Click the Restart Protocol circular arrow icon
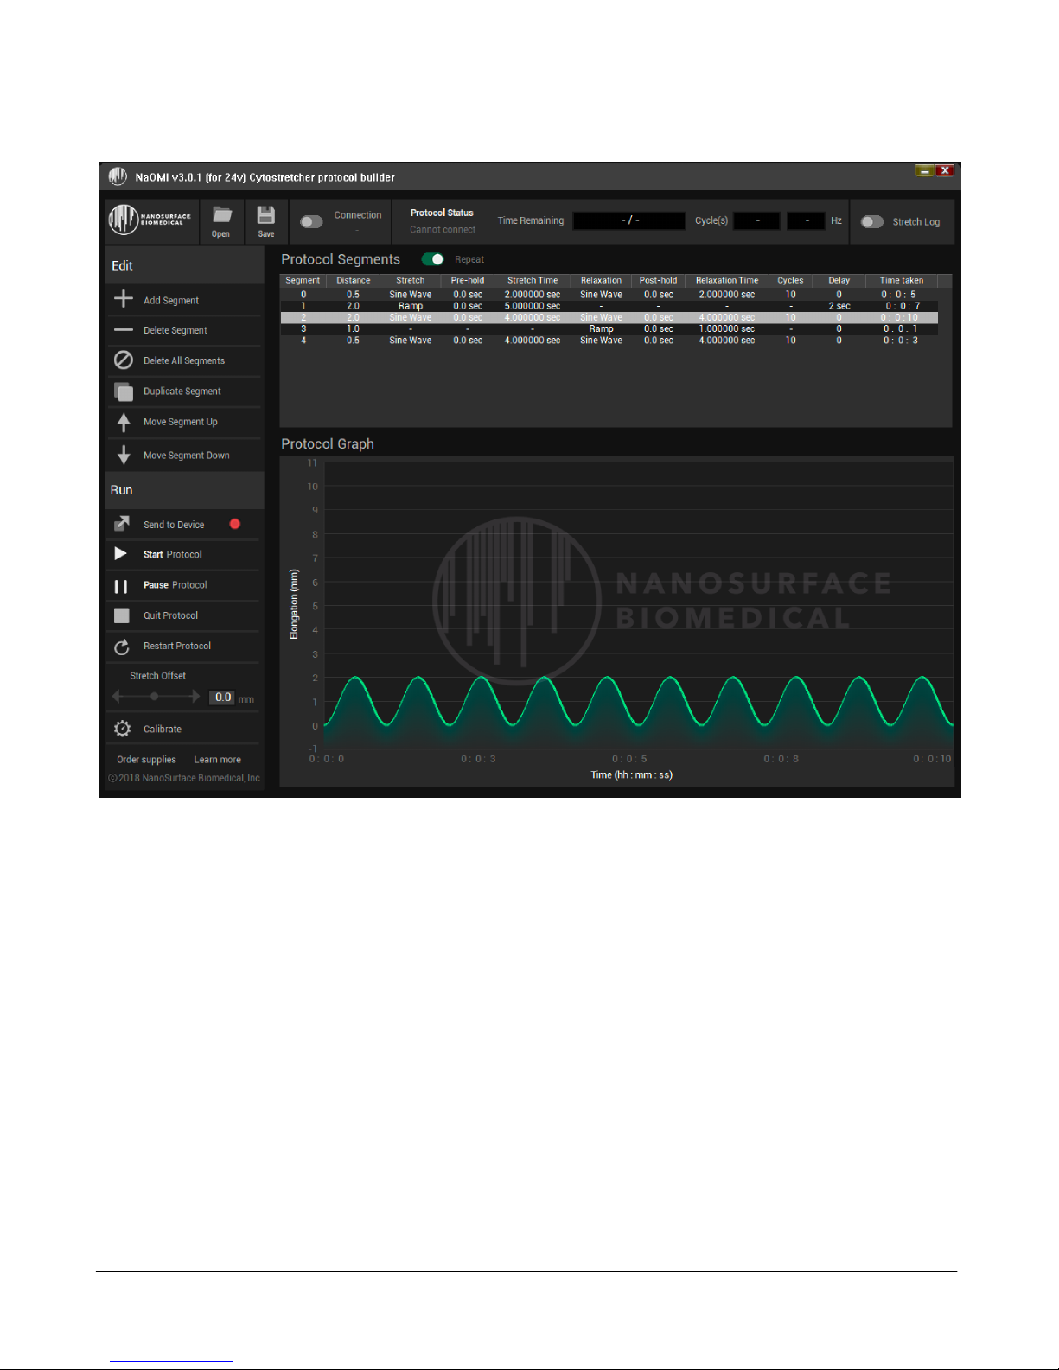Viewport: 1059px width, 1370px height. pos(122,647)
